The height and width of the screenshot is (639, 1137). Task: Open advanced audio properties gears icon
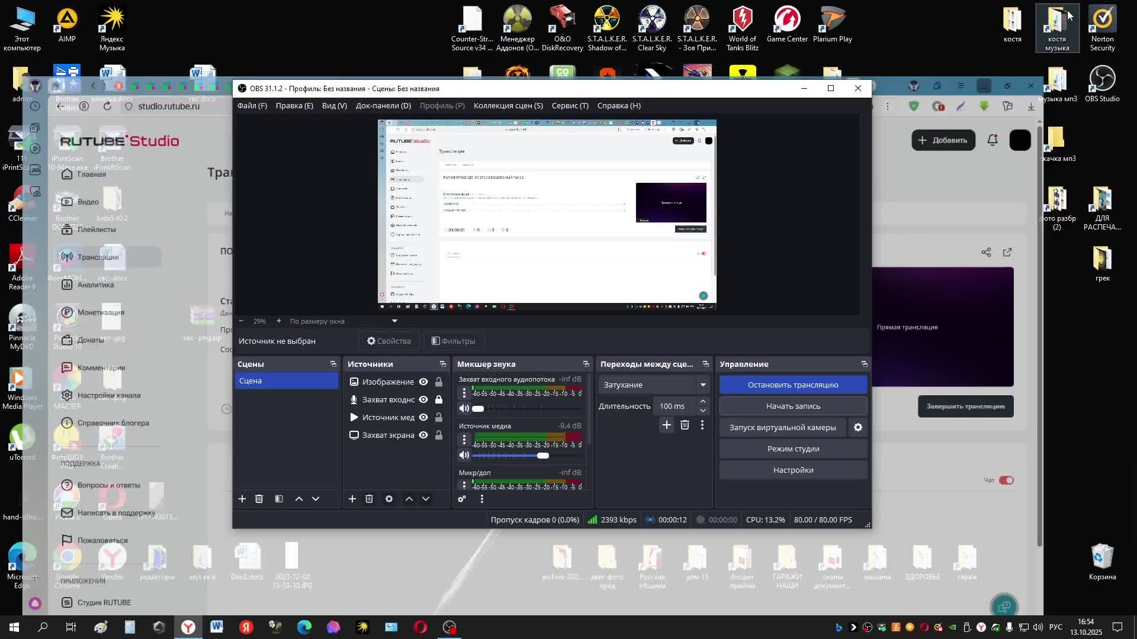(462, 499)
